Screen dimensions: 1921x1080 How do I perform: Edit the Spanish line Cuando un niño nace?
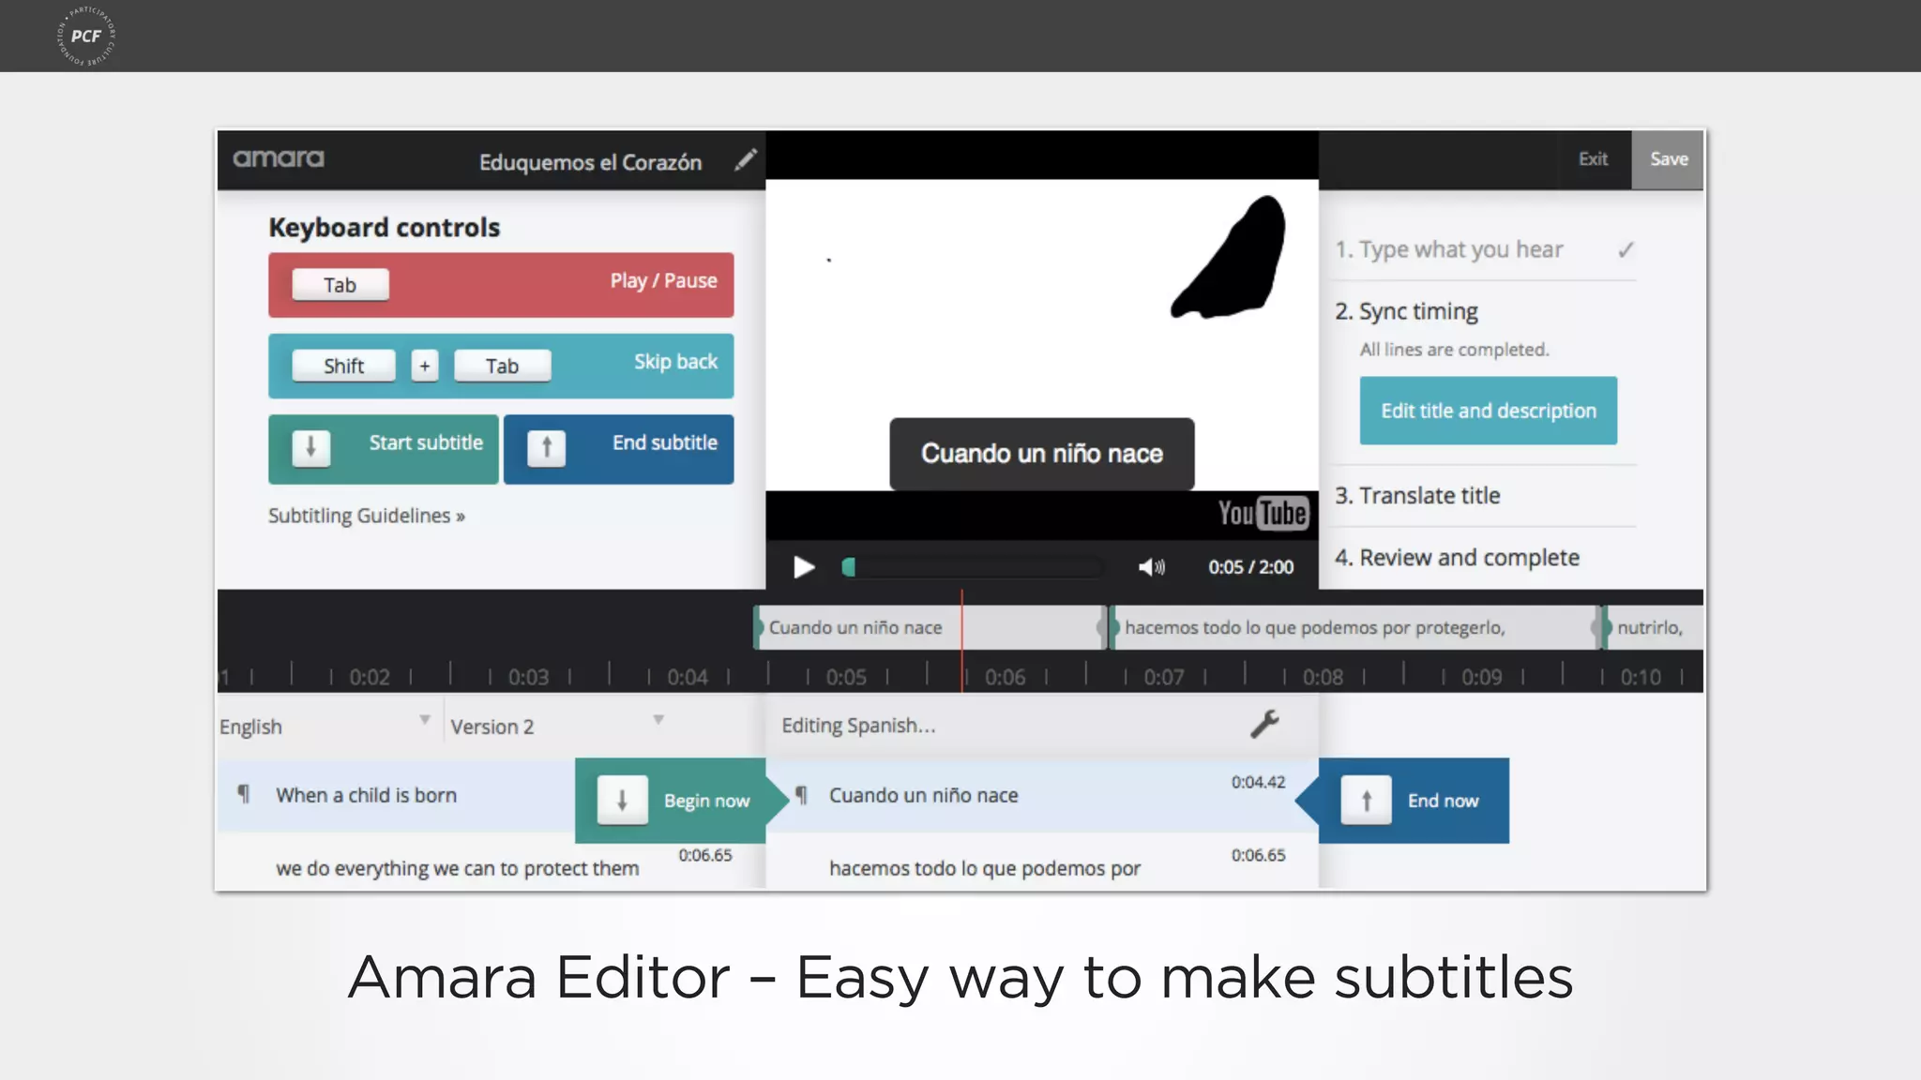[x=923, y=795]
